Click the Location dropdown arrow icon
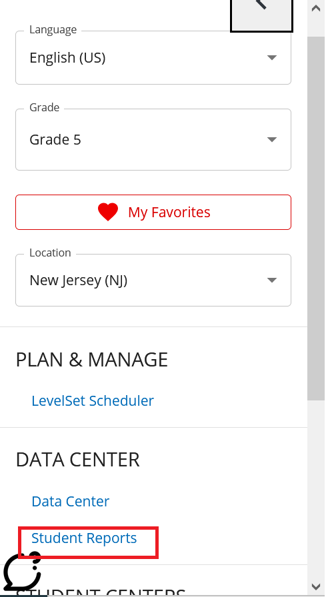 tap(272, 281)
